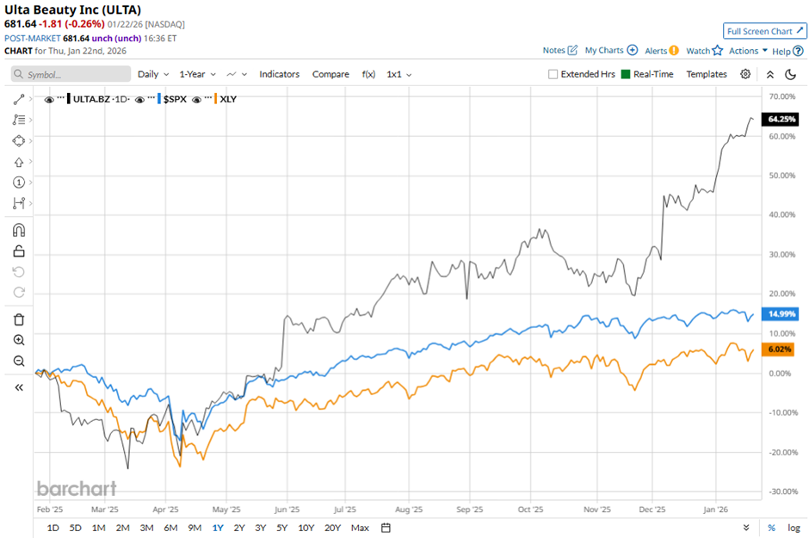Click the Full Screen Chart button

coord(765,31)
